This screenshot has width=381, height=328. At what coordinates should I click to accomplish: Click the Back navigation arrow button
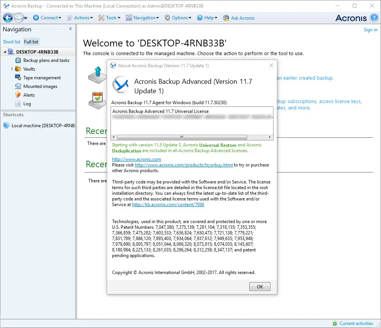click(8, 18)
